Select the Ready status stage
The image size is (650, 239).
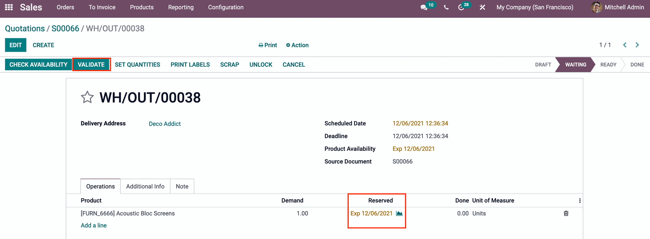608,65
